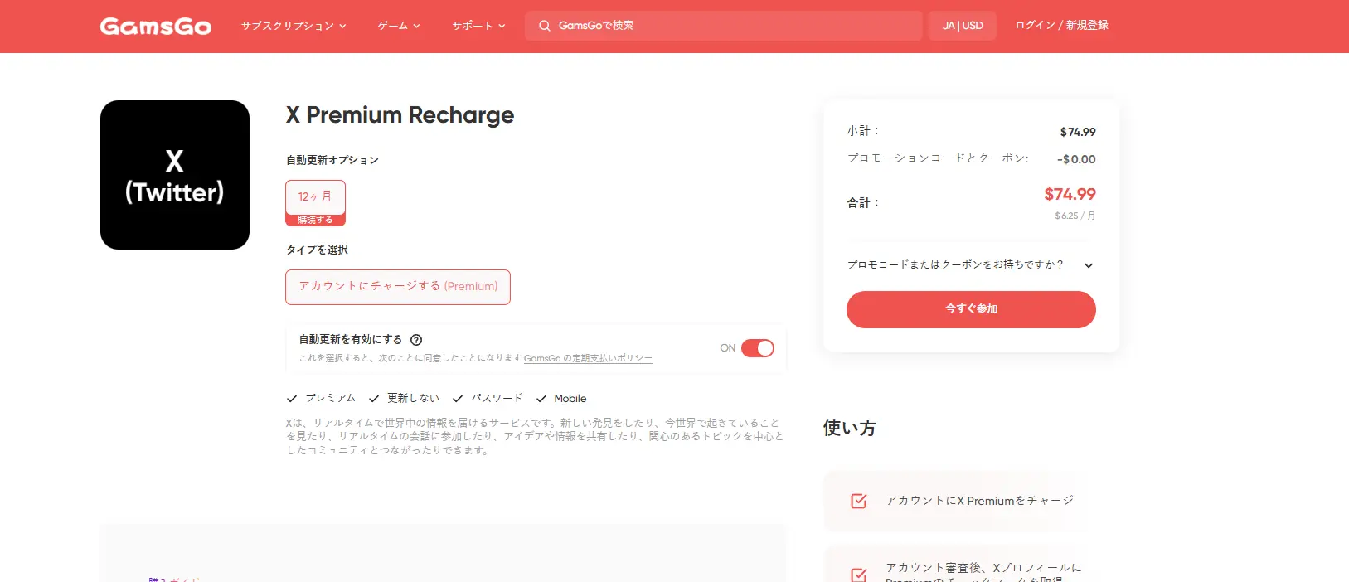Click the help question-mark icon beside 自動更新を有効にする
Screen dimensions: 1349x582
(416, 340)
